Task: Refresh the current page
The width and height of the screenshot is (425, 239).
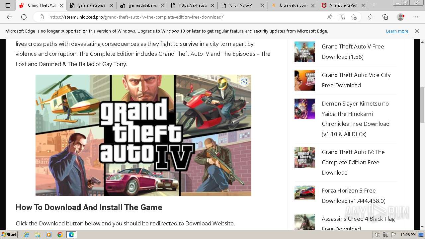Action: [24, 17]
